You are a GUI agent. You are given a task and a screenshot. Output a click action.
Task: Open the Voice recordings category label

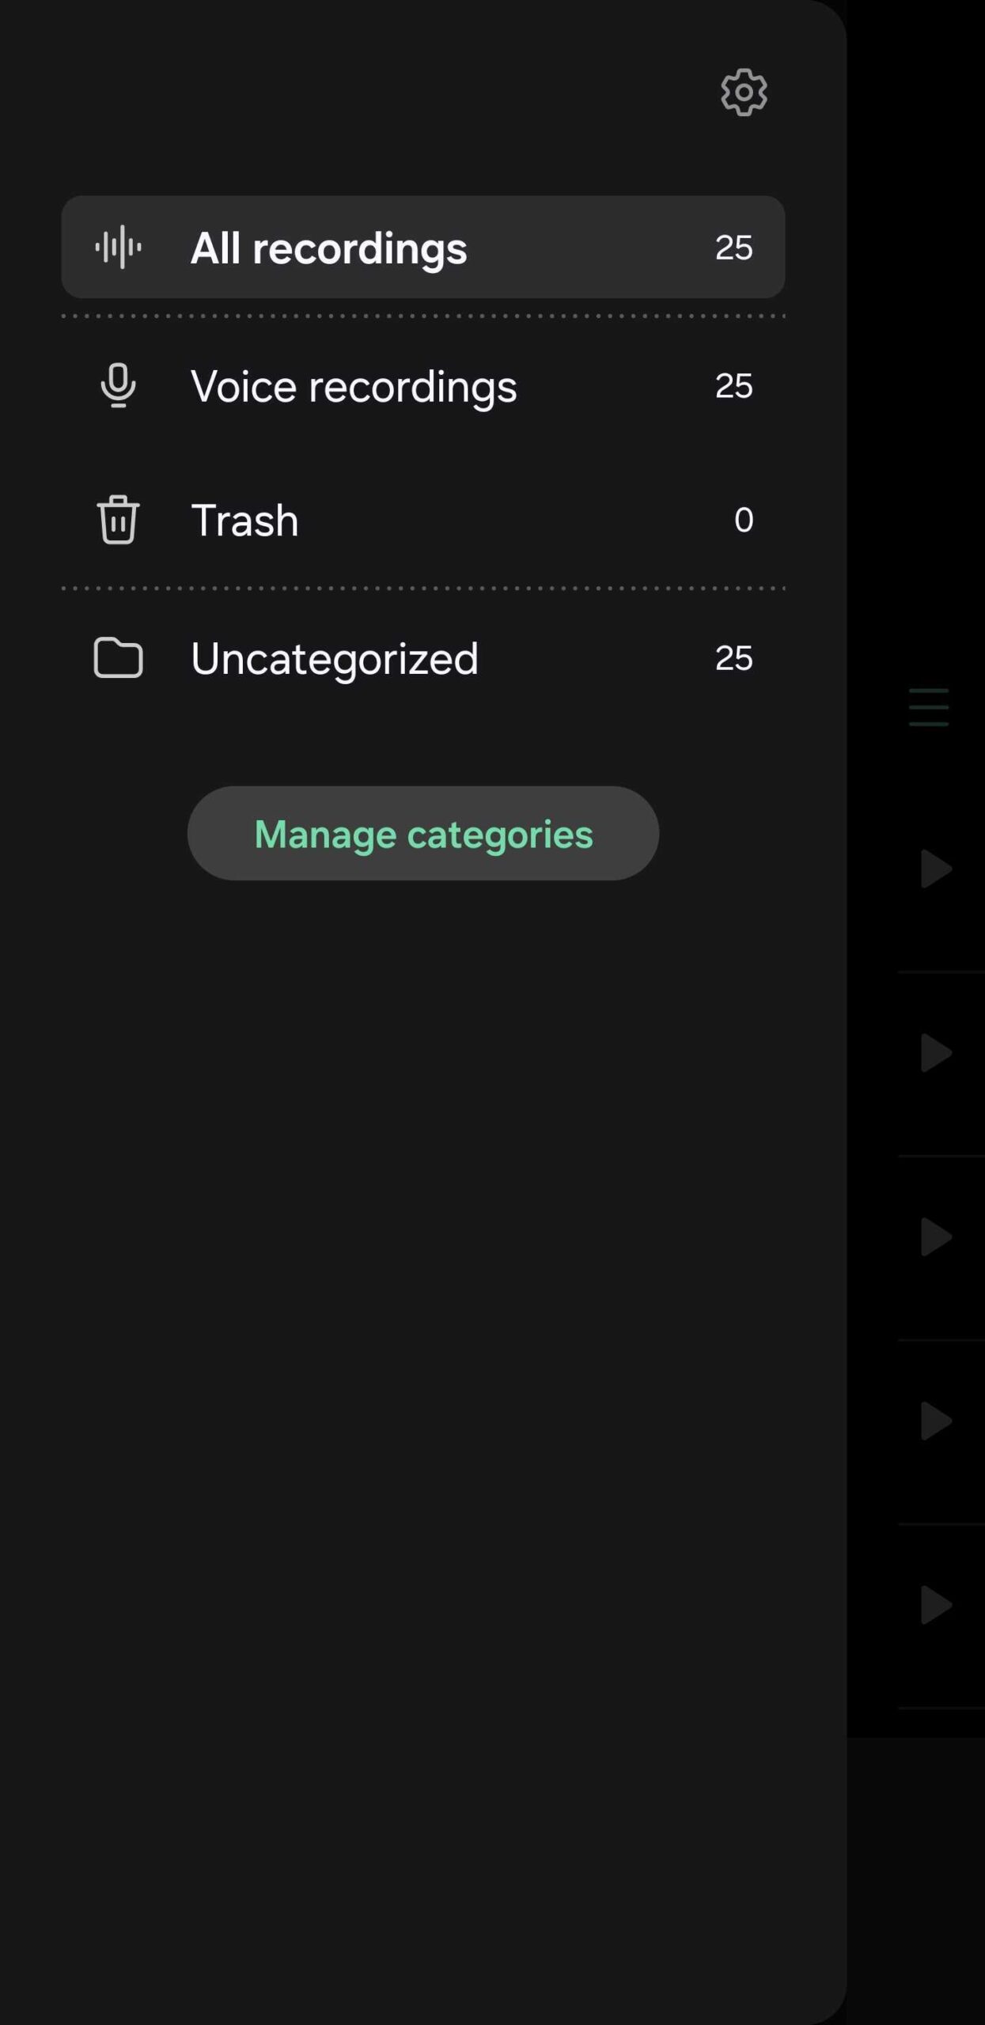pos(354,387)
